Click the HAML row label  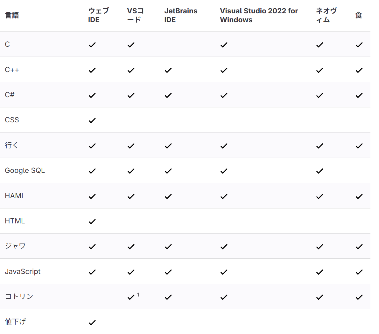pos(15,196)
